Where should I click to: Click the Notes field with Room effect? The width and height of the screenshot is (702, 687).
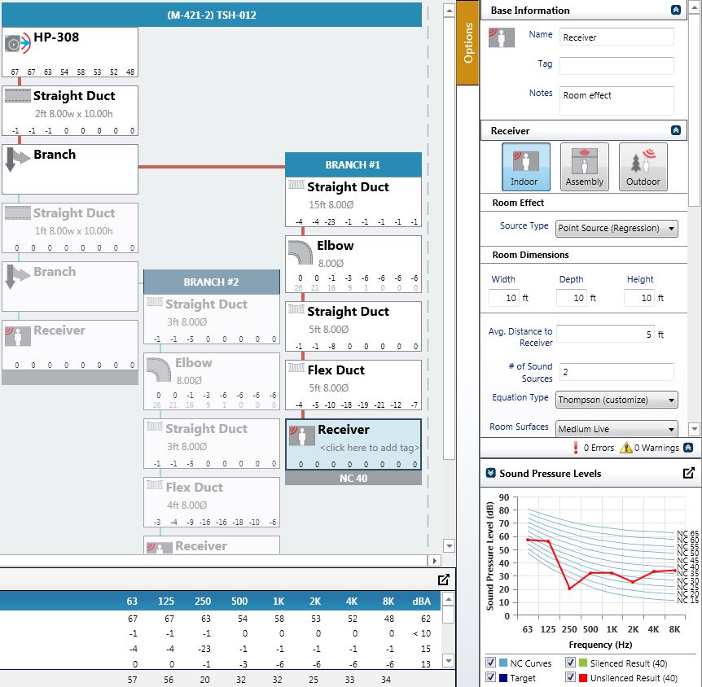[616, 101]
